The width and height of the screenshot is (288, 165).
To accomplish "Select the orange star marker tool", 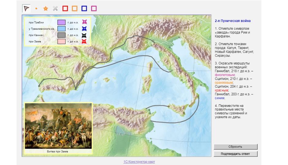I will pyautogui.click(x=46, y=9).
